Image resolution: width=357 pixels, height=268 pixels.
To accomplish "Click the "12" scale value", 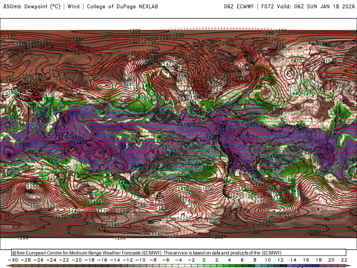I will click(x=281, y=260).
